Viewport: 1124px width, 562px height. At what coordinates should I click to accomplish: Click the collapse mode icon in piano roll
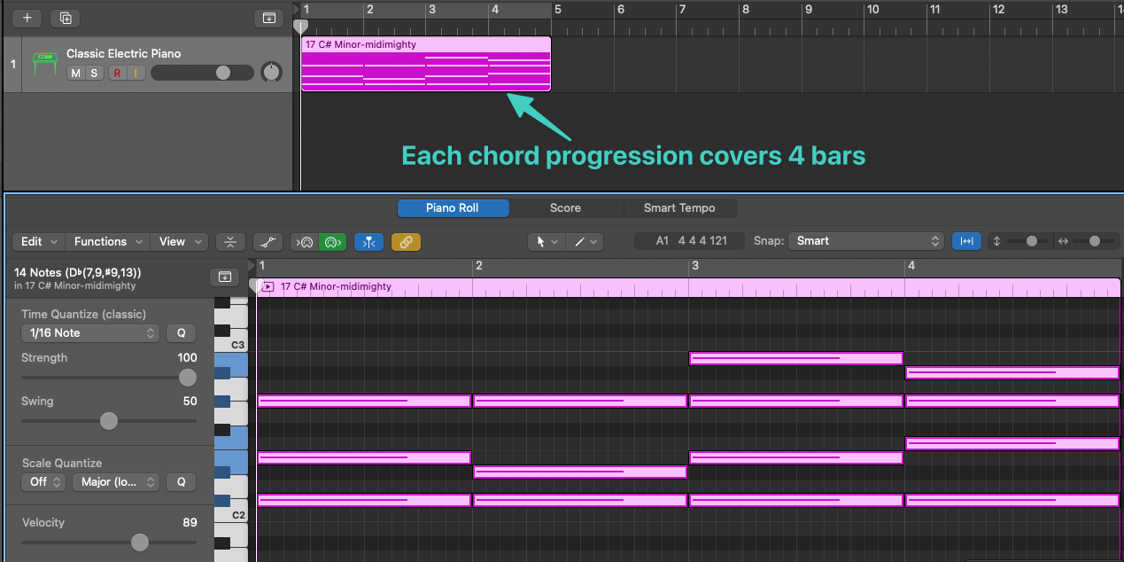230,241
